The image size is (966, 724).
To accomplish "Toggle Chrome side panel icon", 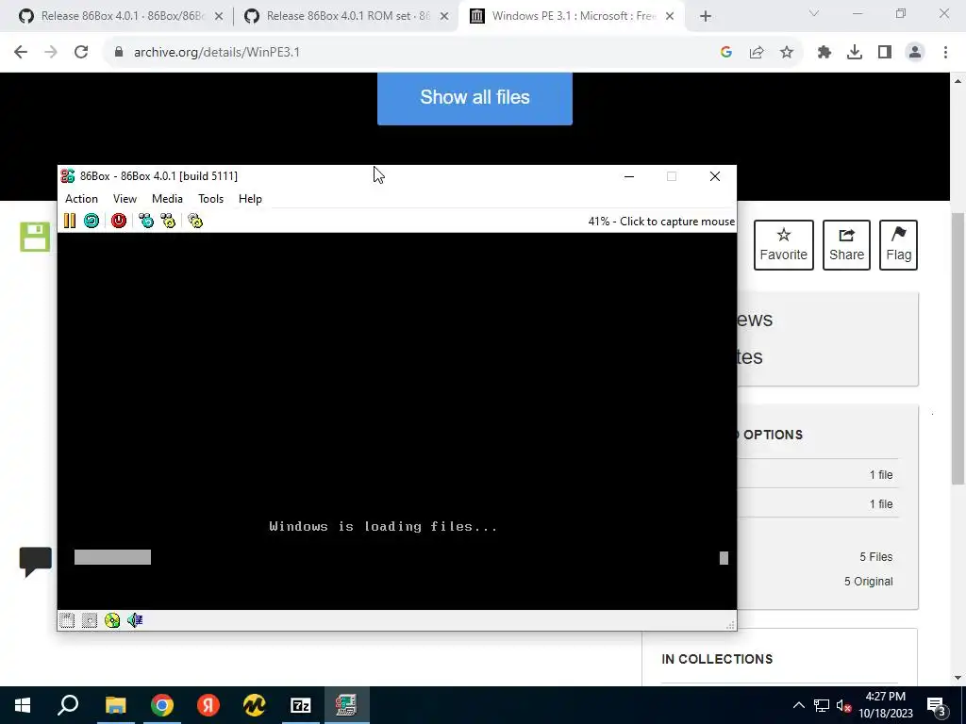I will (x=885, y=53).
